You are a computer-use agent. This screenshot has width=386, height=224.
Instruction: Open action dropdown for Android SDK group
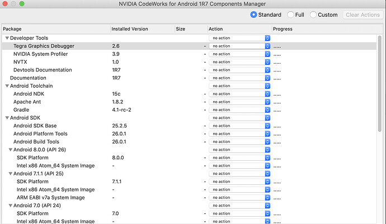pos(239,118)
